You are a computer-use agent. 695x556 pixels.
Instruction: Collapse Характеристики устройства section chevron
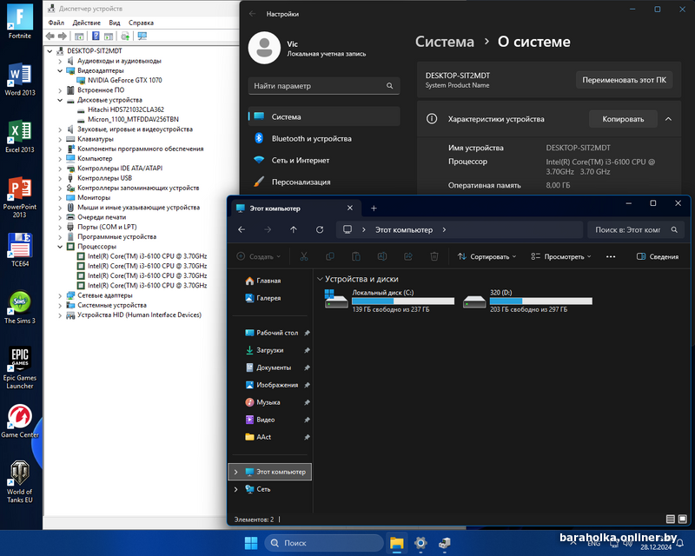pos(668,119)
